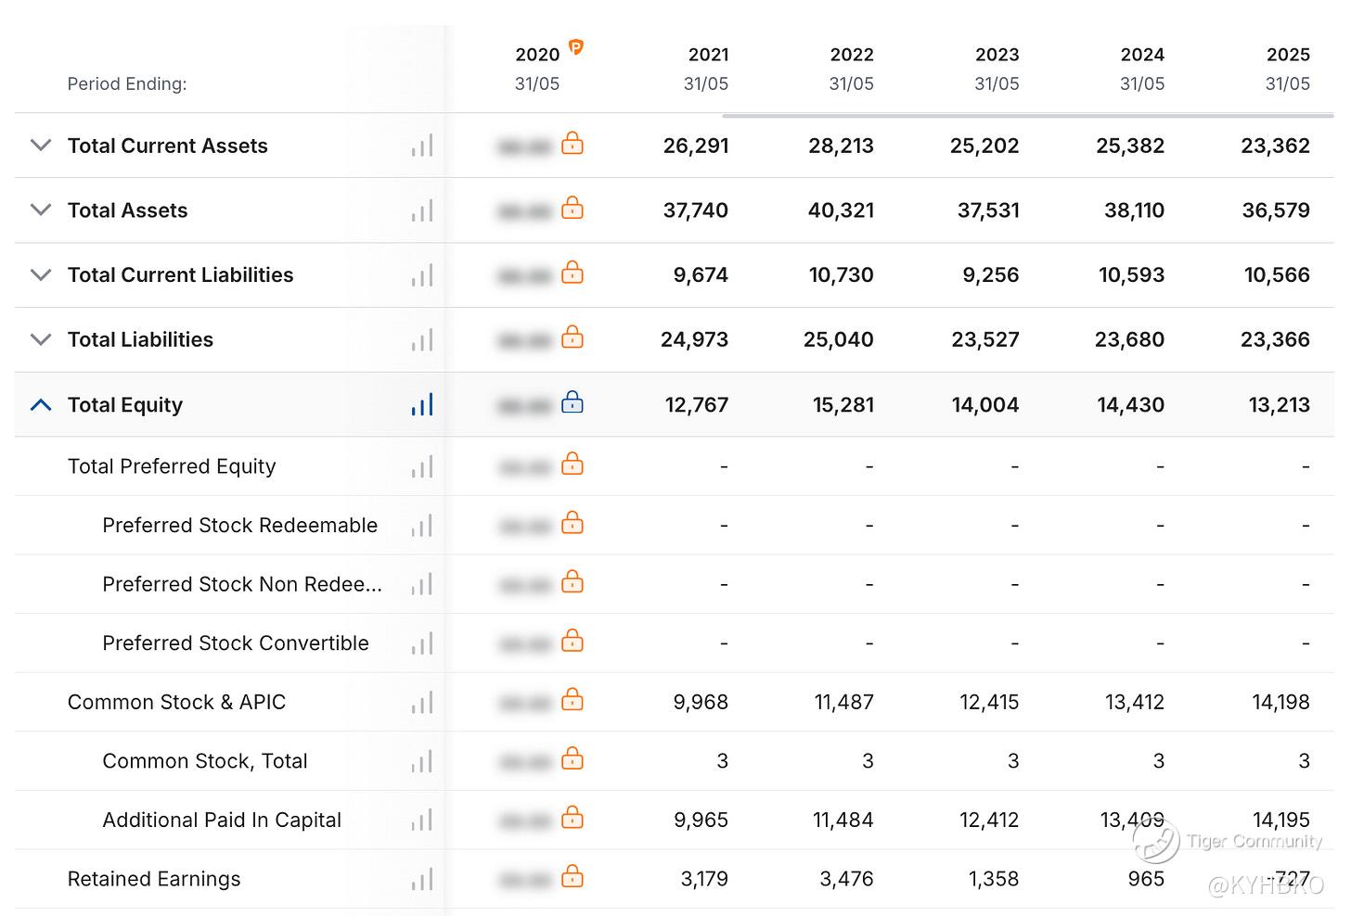The image size is (1351, 916).
Task: Expand the Total Liabilities row
Action: click(x=41, y=340)
